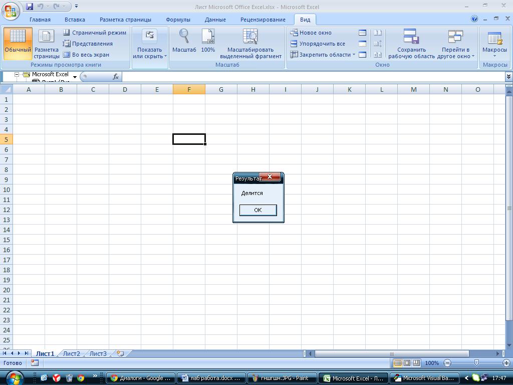Click the split window icon beside Новое окно
The height and width of the screenshot is (385, 513).
tap(362, 33)
